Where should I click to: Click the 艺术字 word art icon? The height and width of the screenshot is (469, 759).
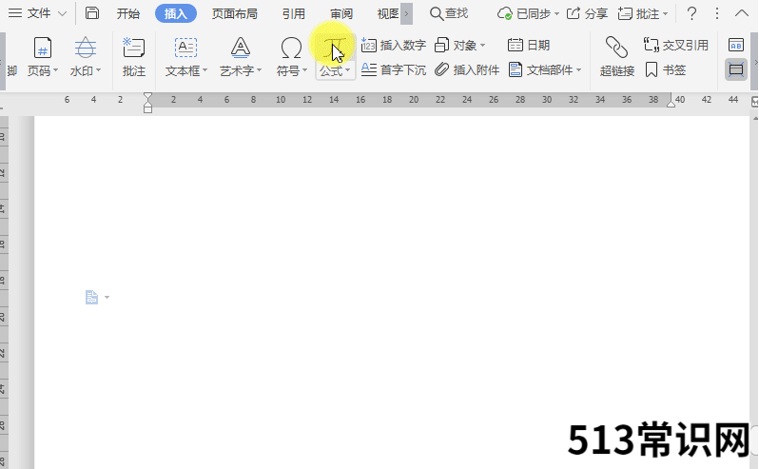[241, 49]
